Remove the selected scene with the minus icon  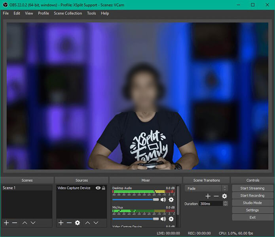pos(15,223)
